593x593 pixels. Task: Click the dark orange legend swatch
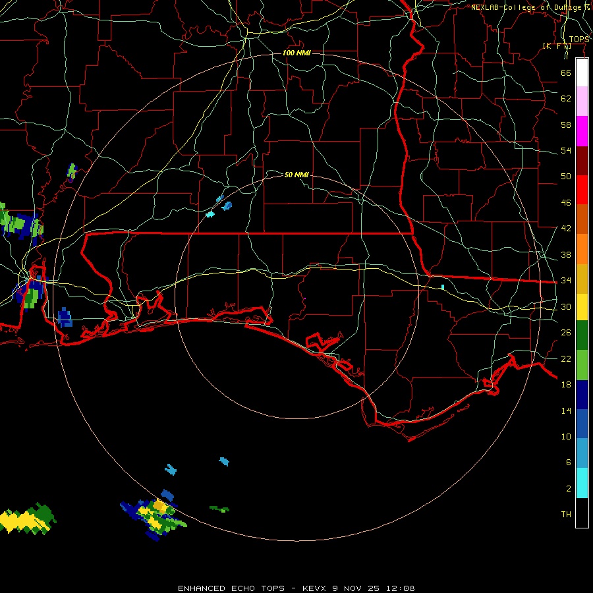[582, 219]
